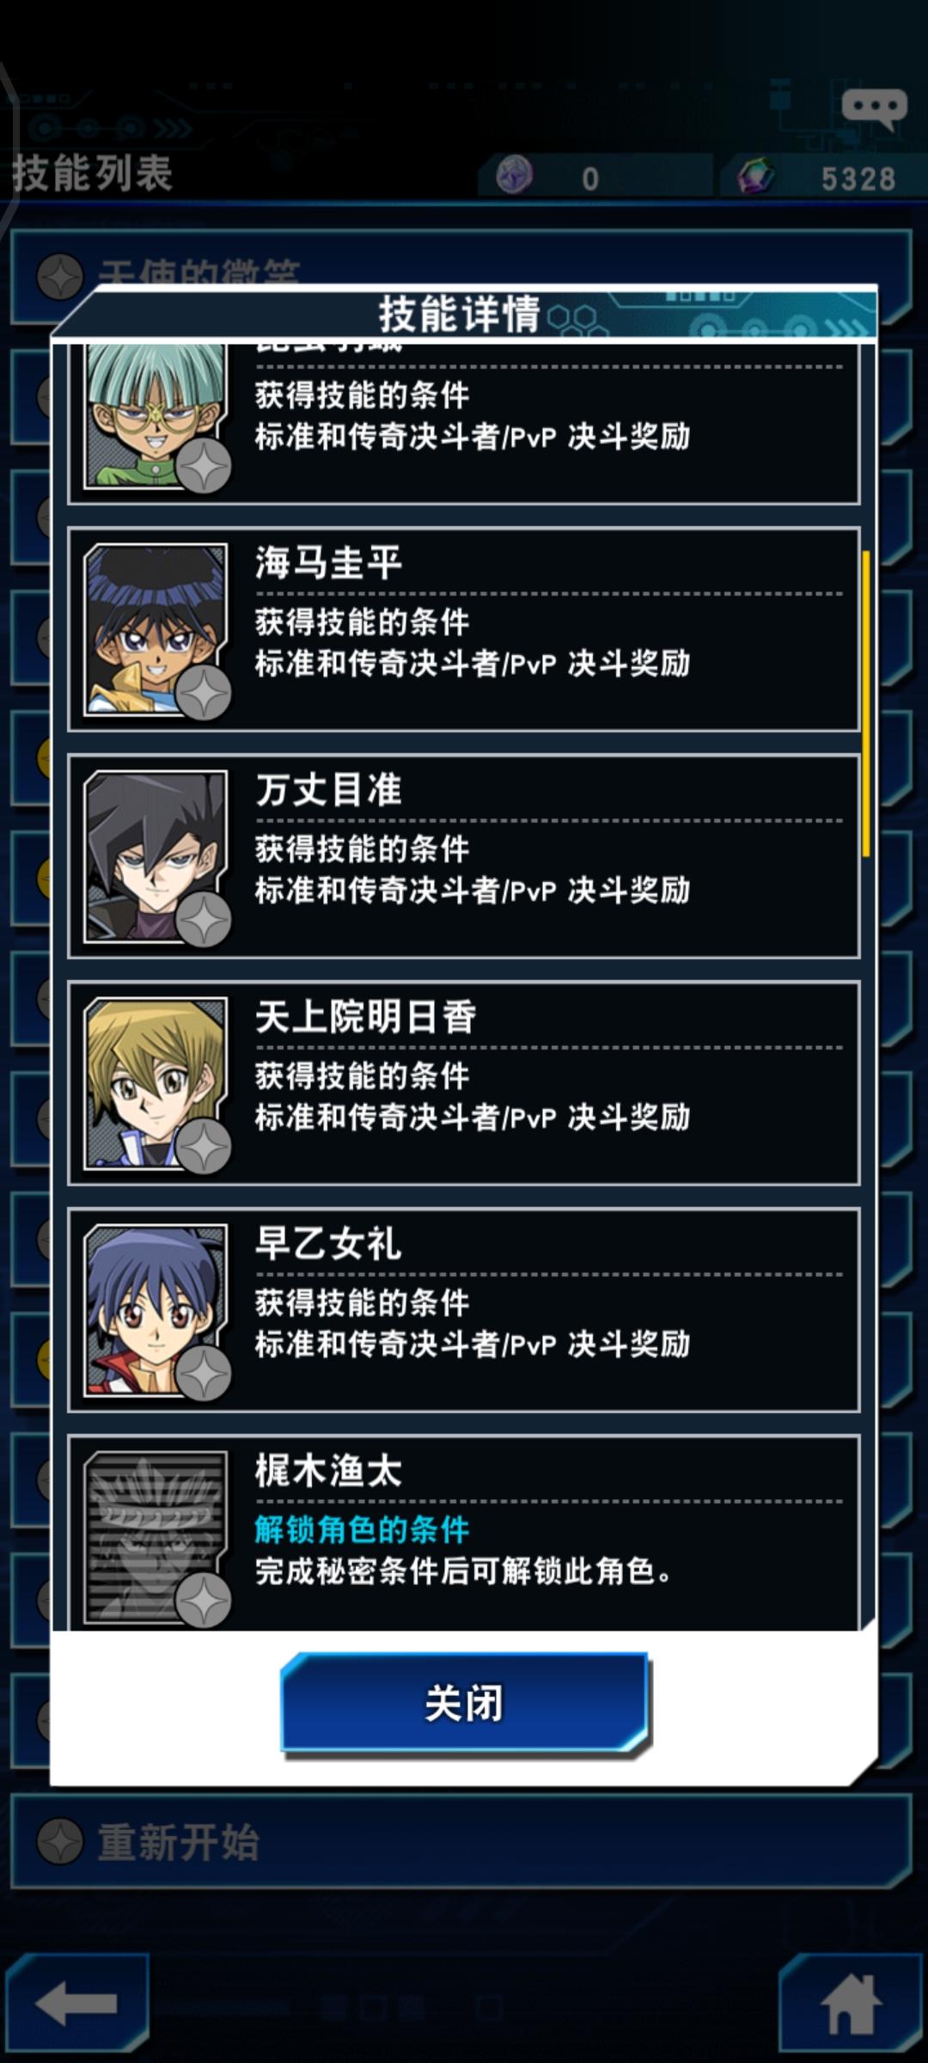Select 天上院明日香 character portrait
The height and width of the screenshot is (2063, 928).
156,1084
